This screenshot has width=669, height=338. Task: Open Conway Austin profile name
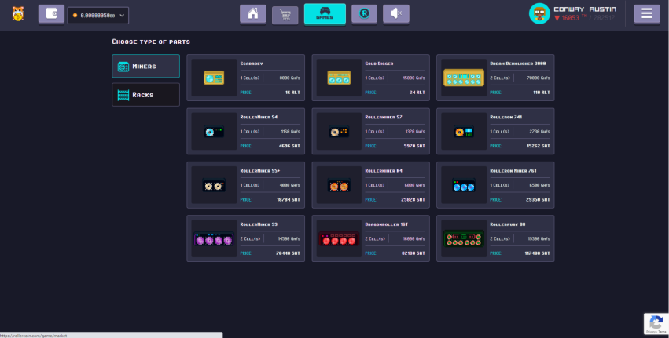585,9
